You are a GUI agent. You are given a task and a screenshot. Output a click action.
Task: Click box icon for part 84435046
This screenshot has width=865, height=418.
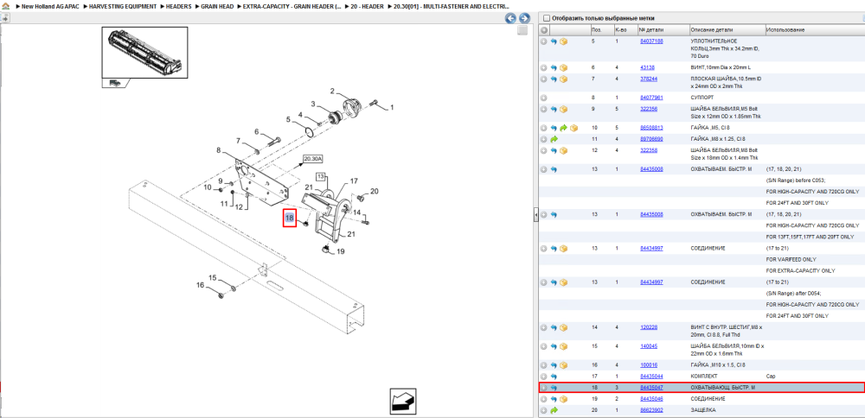(563, 399)
